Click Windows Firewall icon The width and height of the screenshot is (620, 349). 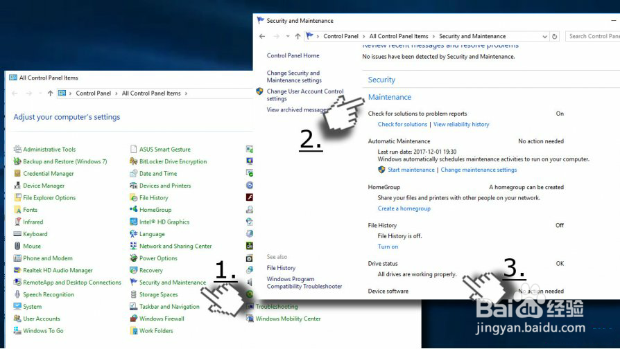pos(134,319)
